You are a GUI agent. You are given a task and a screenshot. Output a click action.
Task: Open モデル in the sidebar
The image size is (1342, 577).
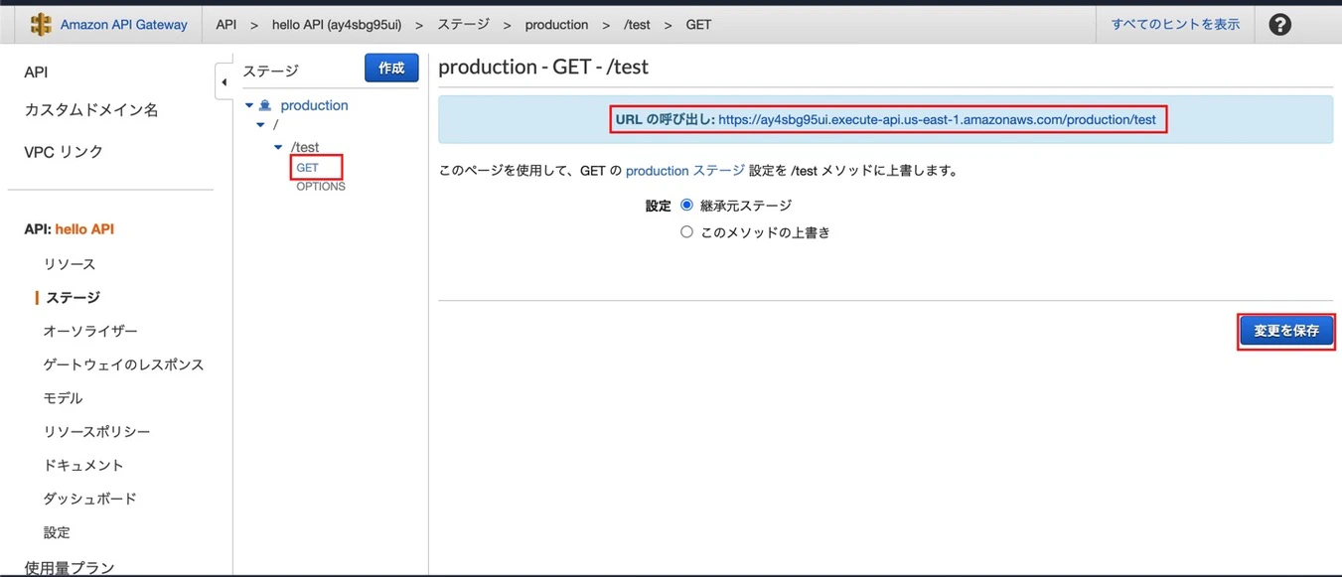point(63,398)
